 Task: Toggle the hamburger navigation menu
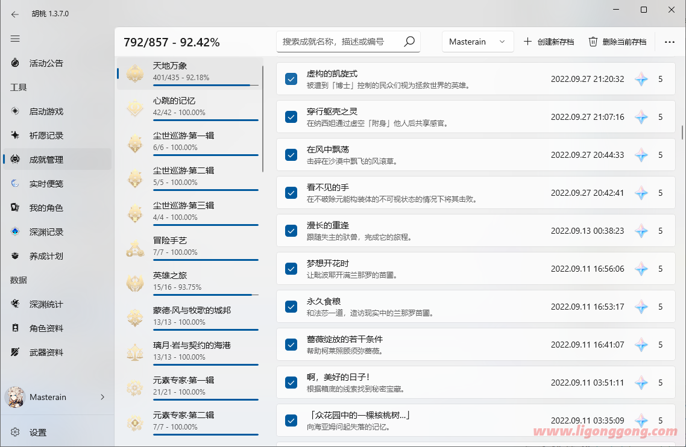(15, 39)
